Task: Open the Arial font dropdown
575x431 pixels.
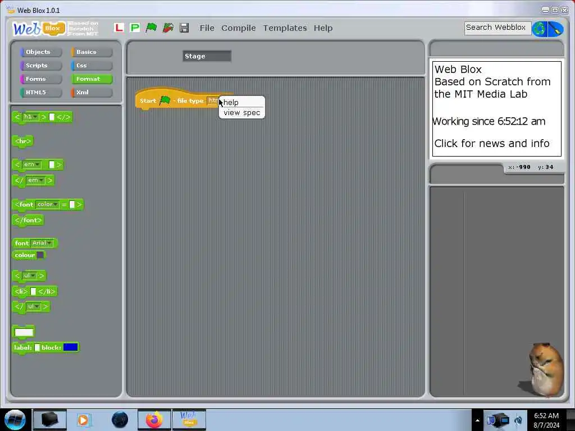Action: point(42,243)
